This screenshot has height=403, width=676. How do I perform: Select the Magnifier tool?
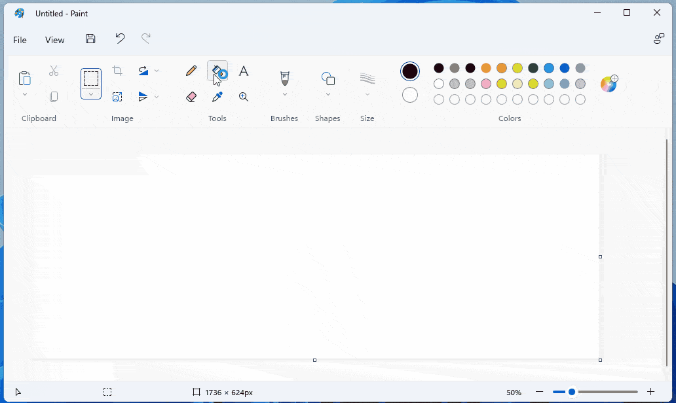click(243, 96)
